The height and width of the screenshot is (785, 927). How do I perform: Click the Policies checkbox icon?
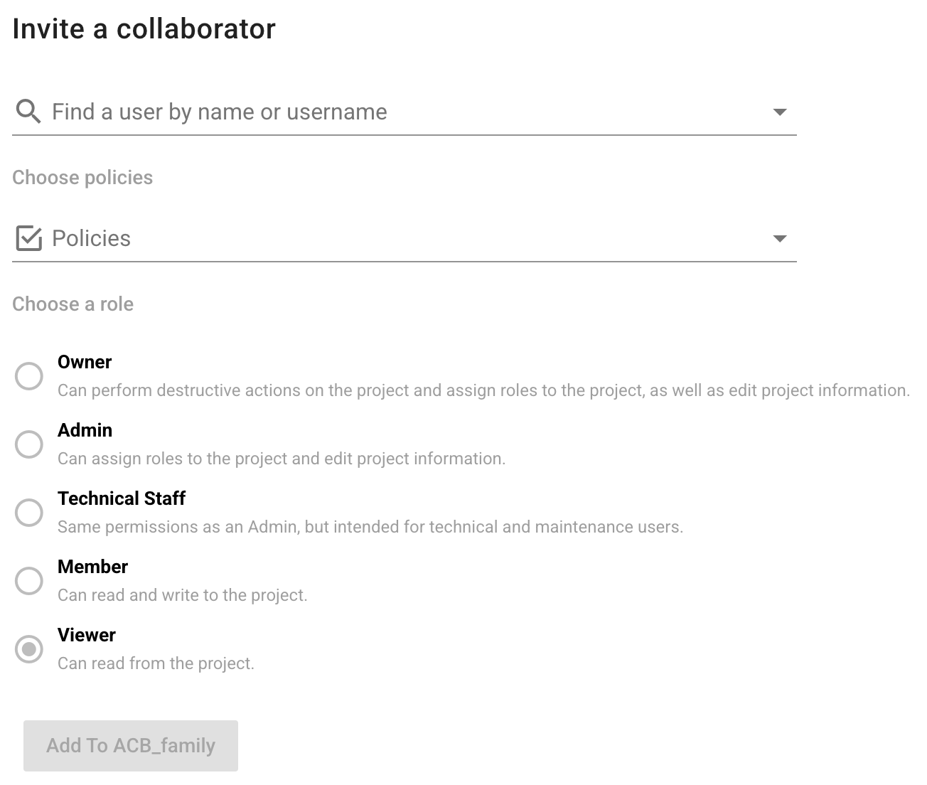pyautogui.click(x=28, y=238)
